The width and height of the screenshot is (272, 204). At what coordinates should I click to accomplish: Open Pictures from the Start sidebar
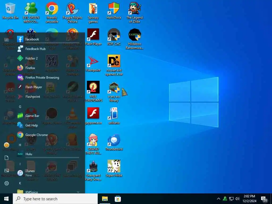tap(7, 171)
